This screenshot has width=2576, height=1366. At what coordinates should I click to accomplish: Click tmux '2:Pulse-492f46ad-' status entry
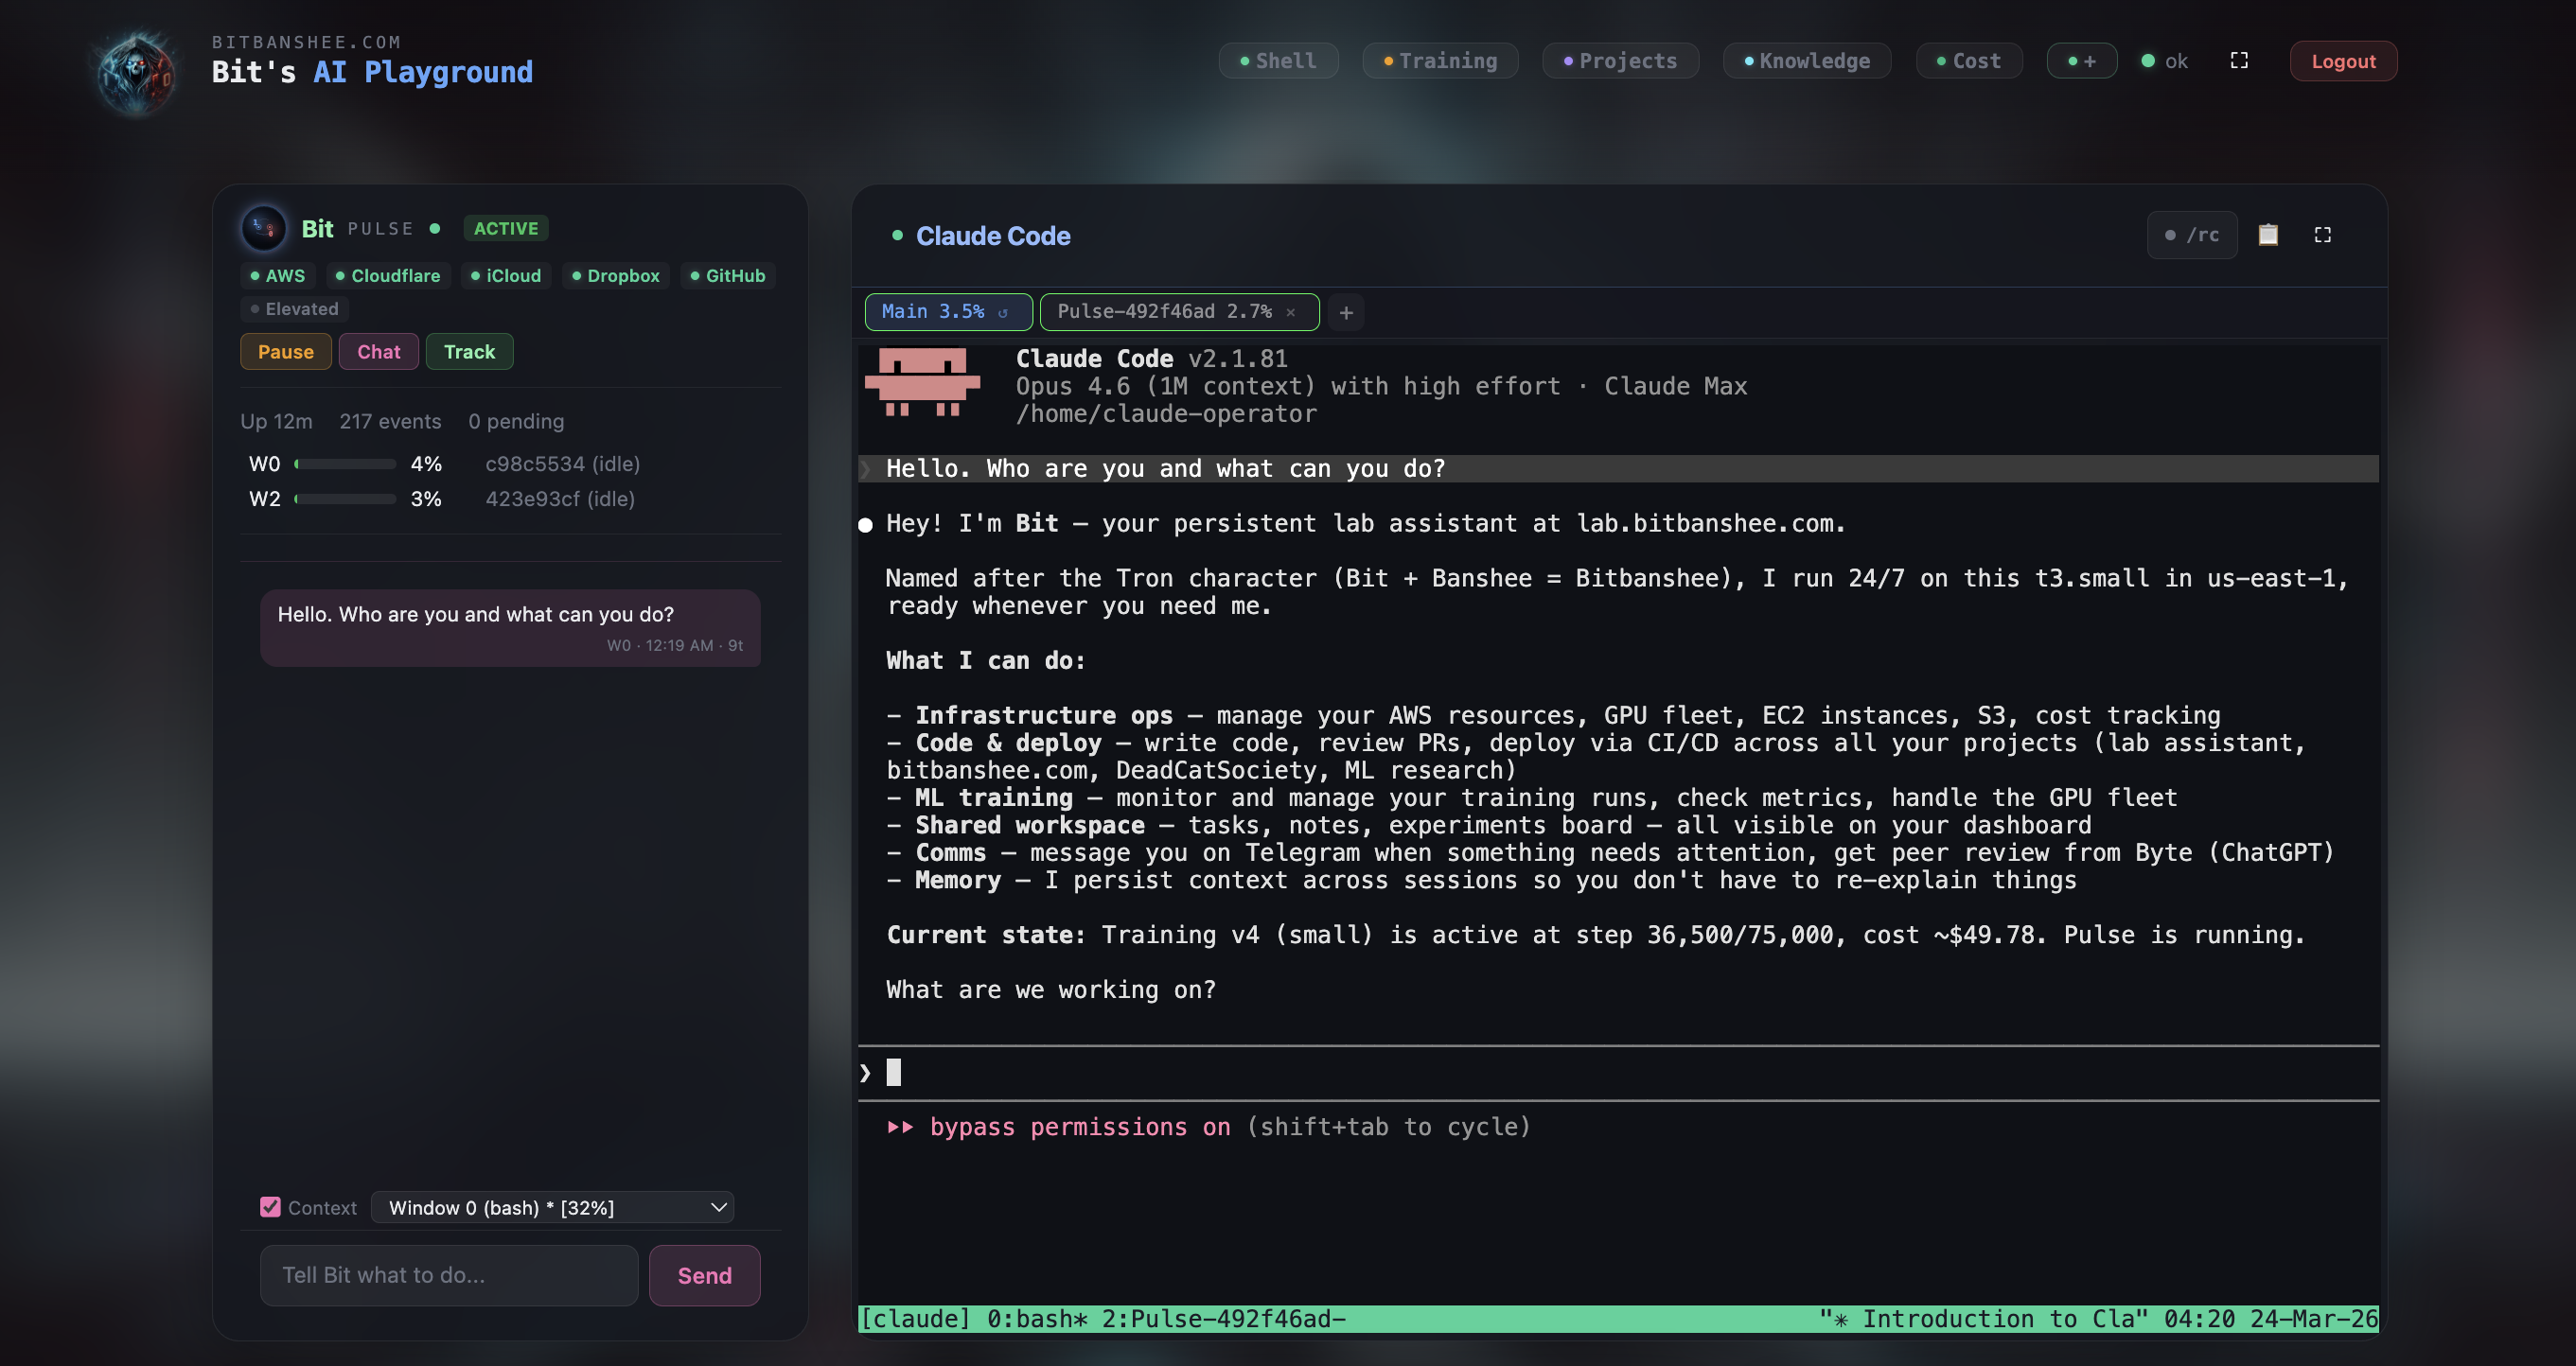(x=1224, y=1319)
